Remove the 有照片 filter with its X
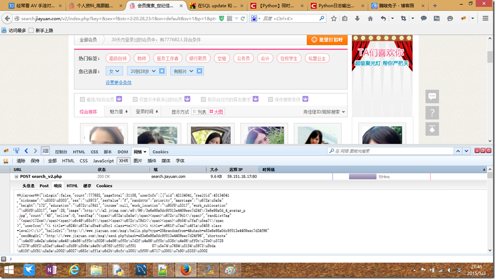 199,71
